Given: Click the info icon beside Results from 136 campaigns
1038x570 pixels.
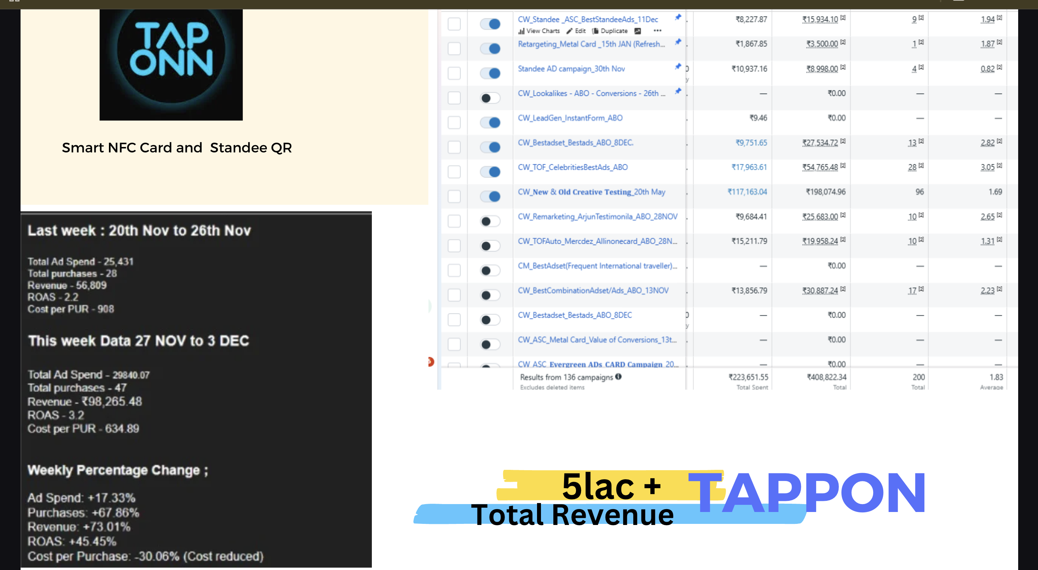Looking at the screenshot, I should coord(619,377).
